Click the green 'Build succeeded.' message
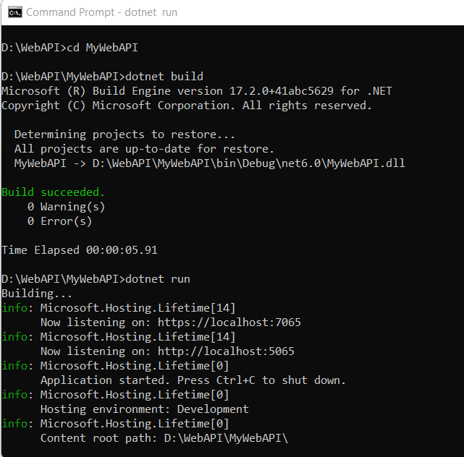 (53, 192)
